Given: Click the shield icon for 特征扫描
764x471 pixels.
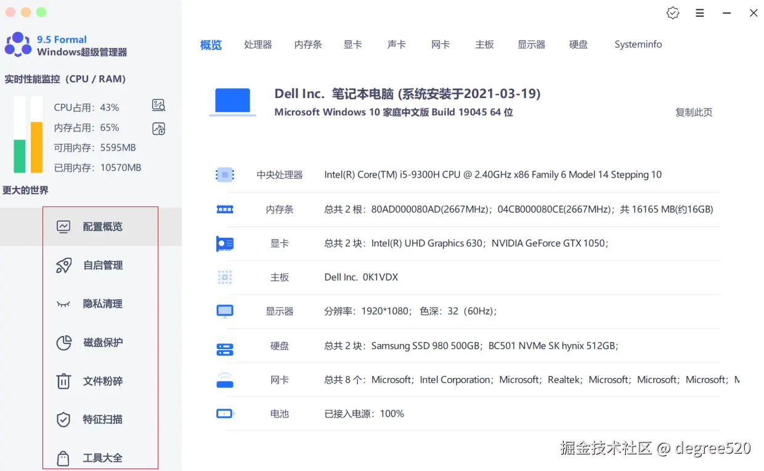Looking at the screenshot, I should coord(63,420).
